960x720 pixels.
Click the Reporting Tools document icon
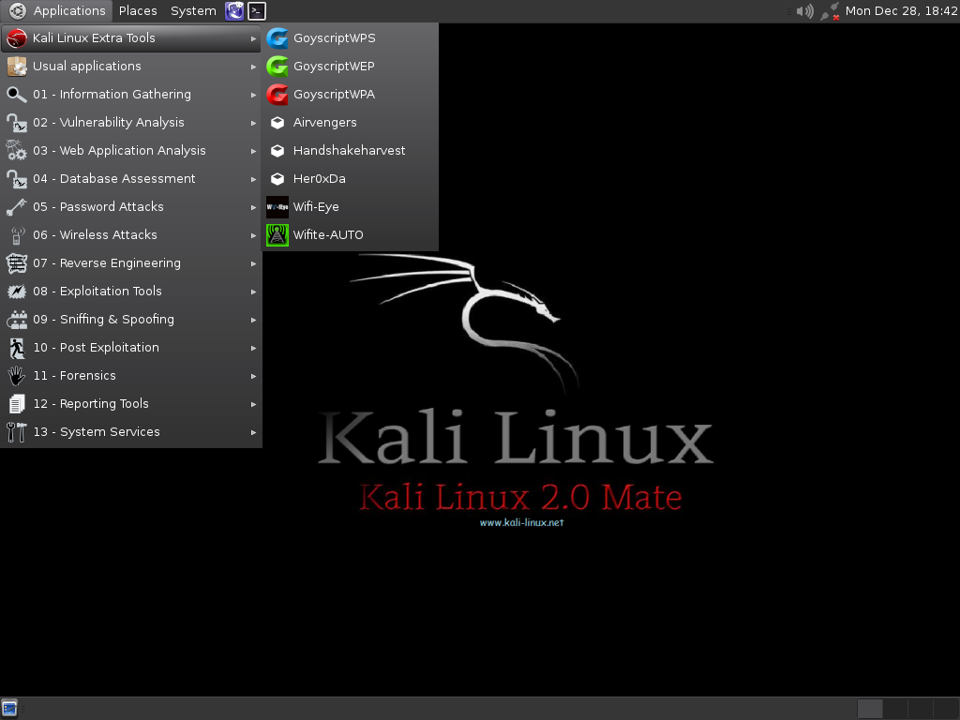[17, 404]
